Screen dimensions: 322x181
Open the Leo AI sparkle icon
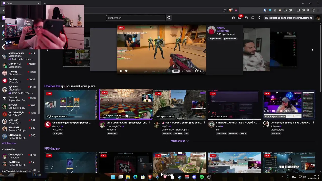(308, 10)
